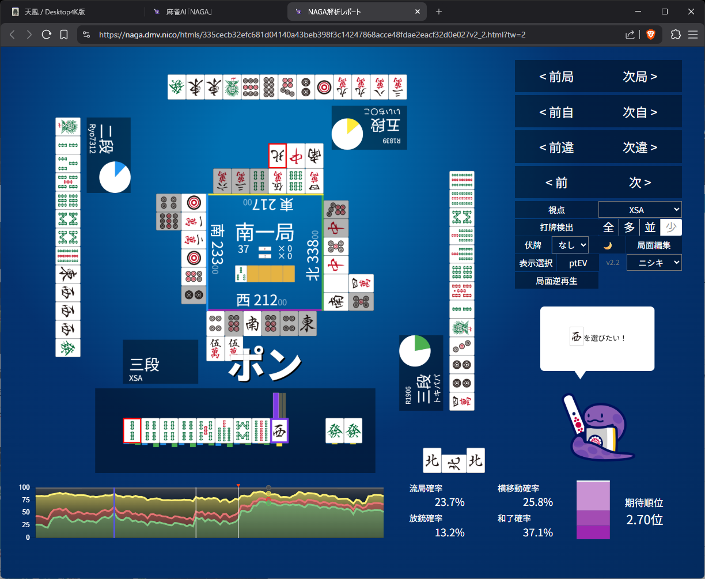Reload the page with the refresh icon
The width and height of the screenshot is (705, 579).
coord(47,35)
